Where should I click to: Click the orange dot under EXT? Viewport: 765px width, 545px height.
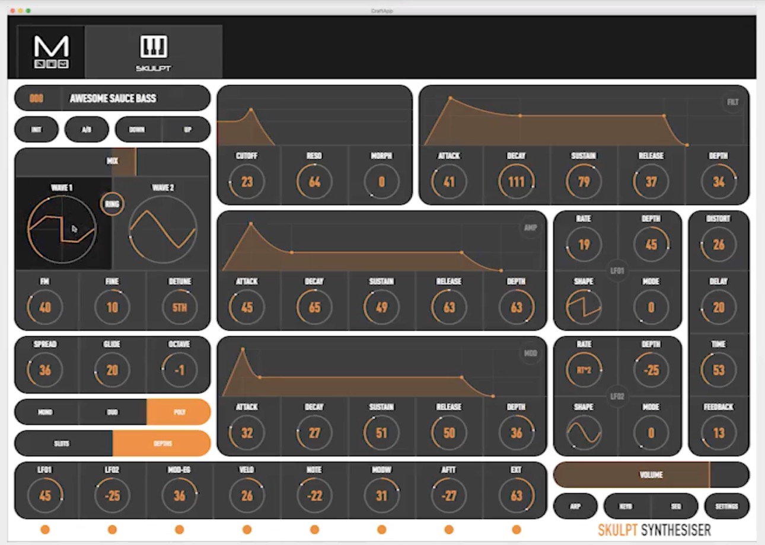517,530
